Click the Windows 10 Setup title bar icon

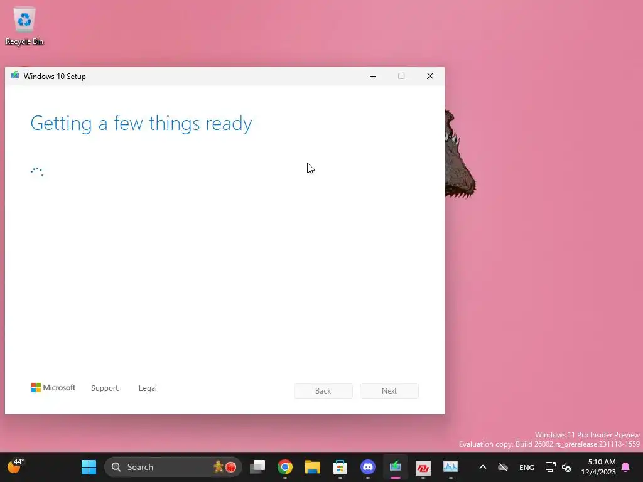15,75
